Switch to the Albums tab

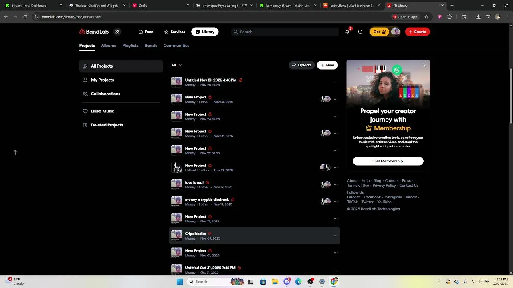108,46
